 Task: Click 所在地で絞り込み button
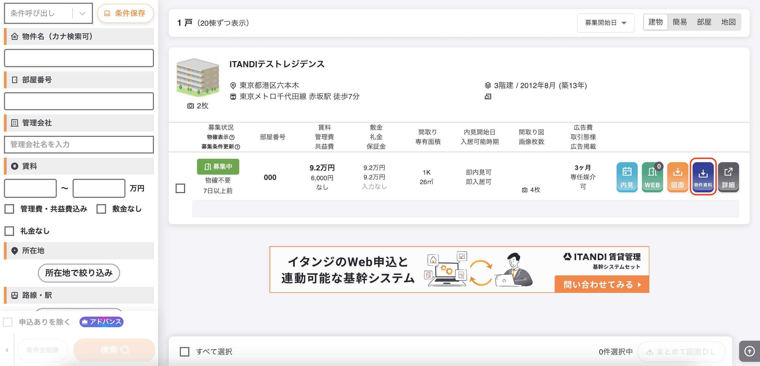(79, 273)
